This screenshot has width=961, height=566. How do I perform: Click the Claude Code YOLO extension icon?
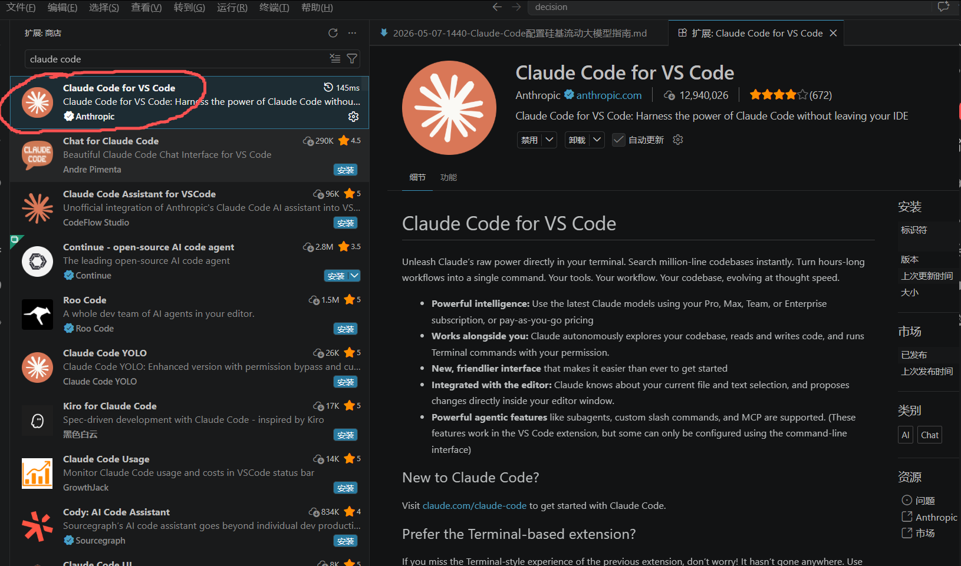point(37,367)
